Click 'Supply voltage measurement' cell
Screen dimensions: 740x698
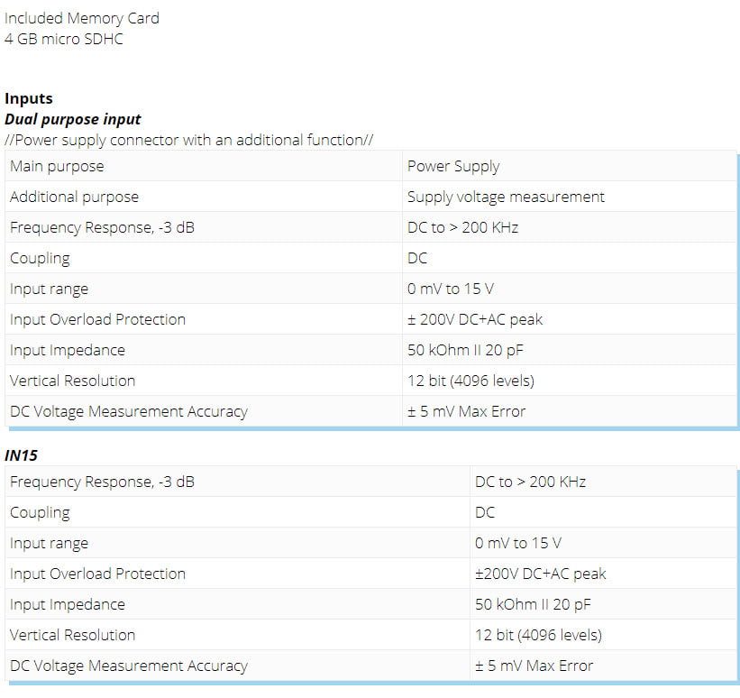tap(569, 197)
